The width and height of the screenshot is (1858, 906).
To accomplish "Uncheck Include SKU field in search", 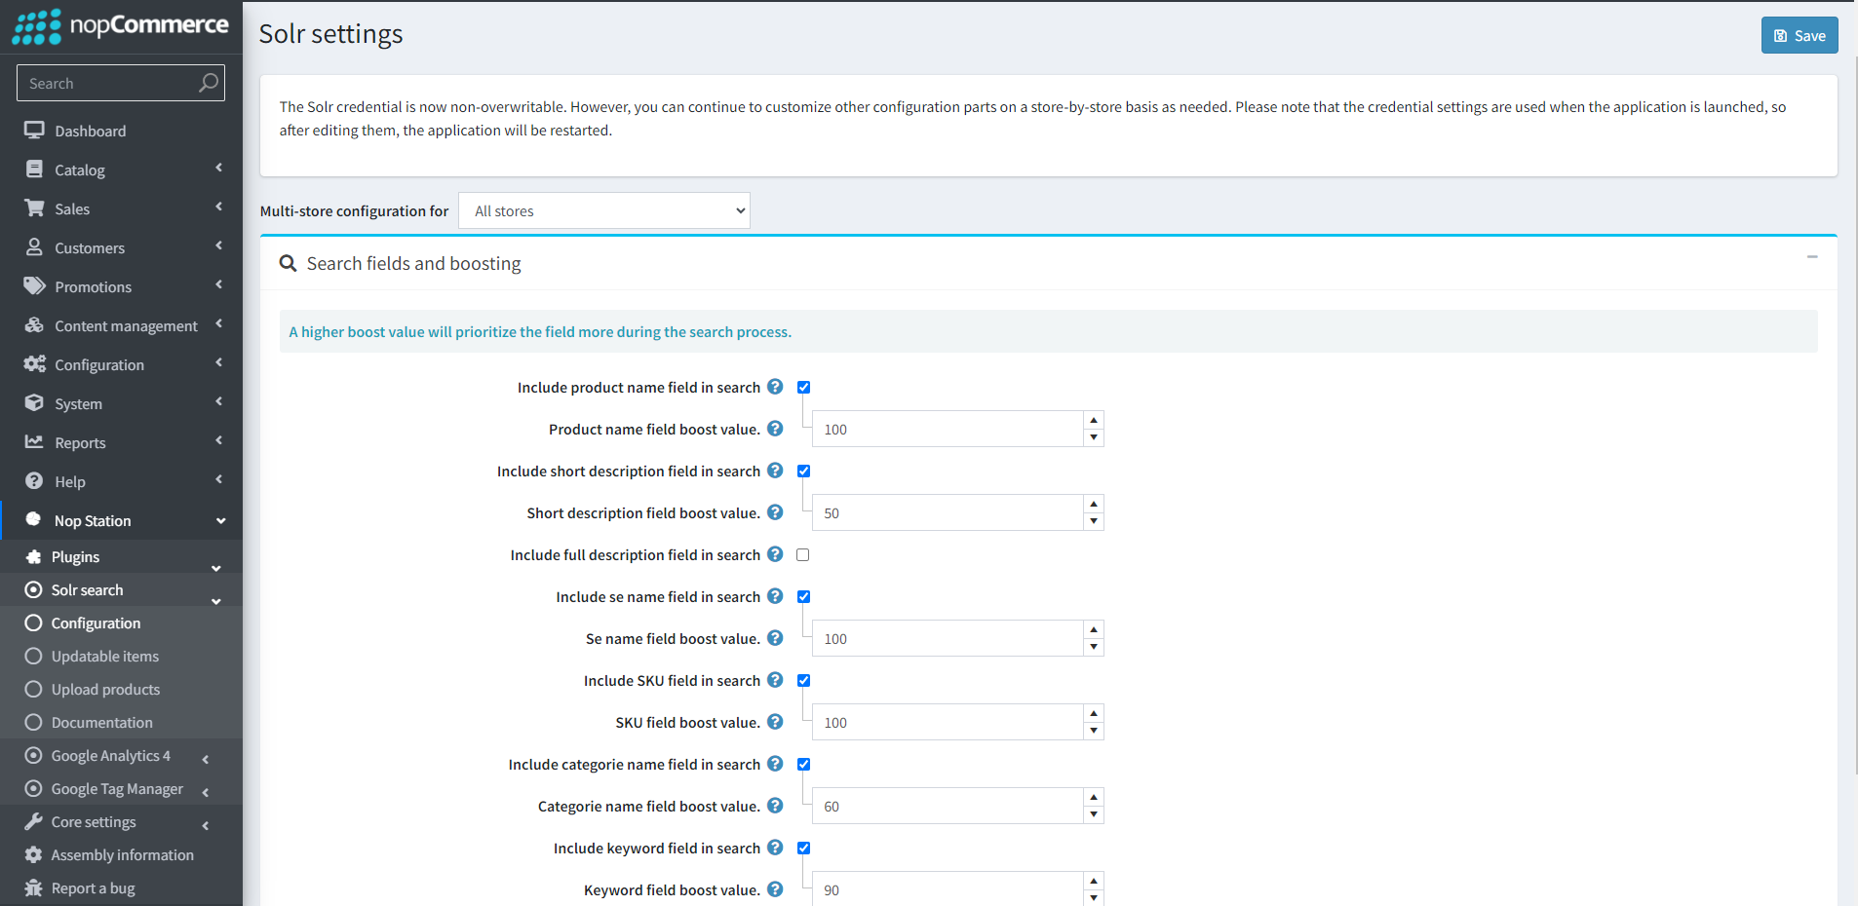I will [803, 680].
